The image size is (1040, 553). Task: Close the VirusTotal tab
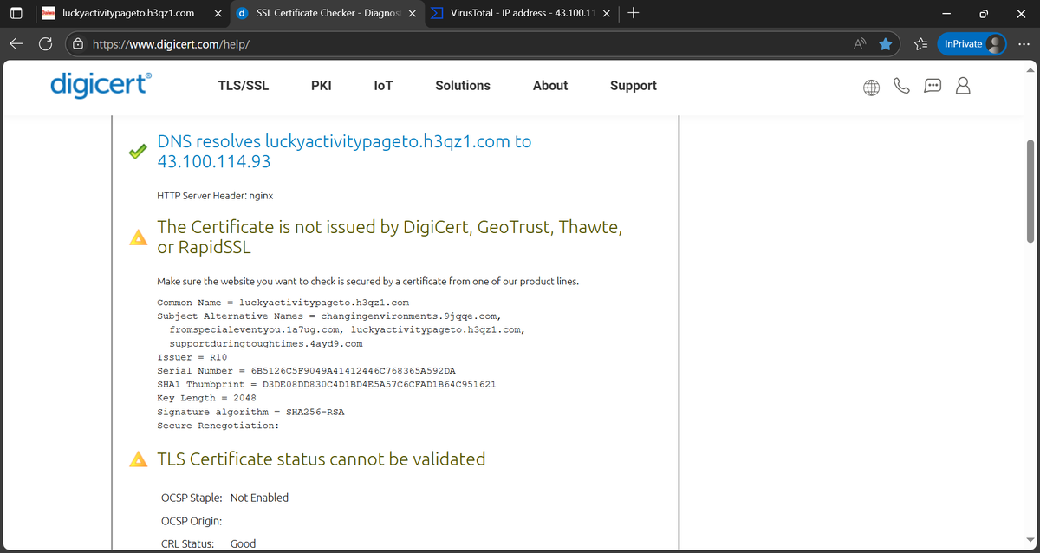(x=606, y=14)
